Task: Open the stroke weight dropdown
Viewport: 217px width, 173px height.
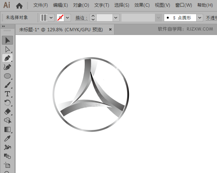Action: [116, 17]
